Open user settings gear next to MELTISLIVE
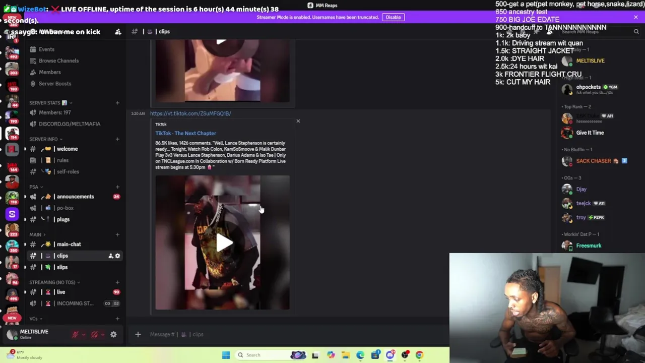Image resolution: width=645 pixels, height=363 pixels. click(113, 334)
